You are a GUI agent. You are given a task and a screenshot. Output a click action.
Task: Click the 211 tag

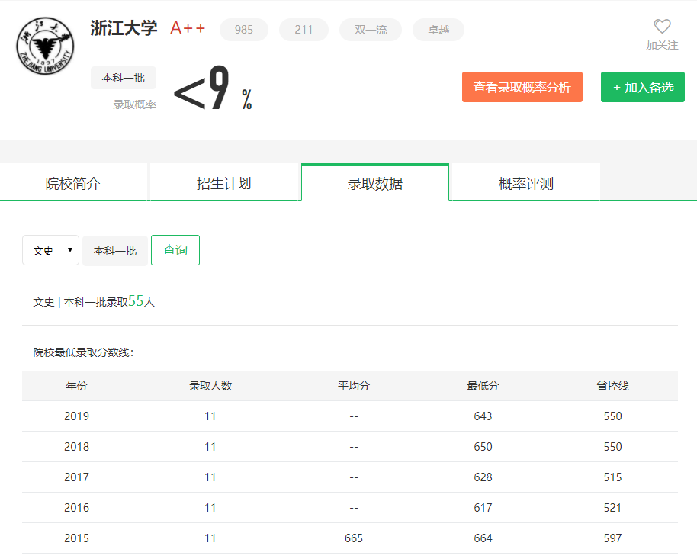click(304, 30)
